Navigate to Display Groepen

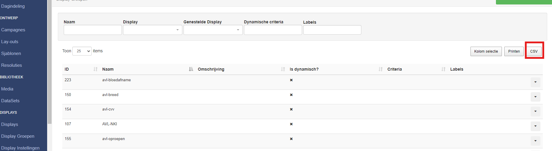click(18, 136)
